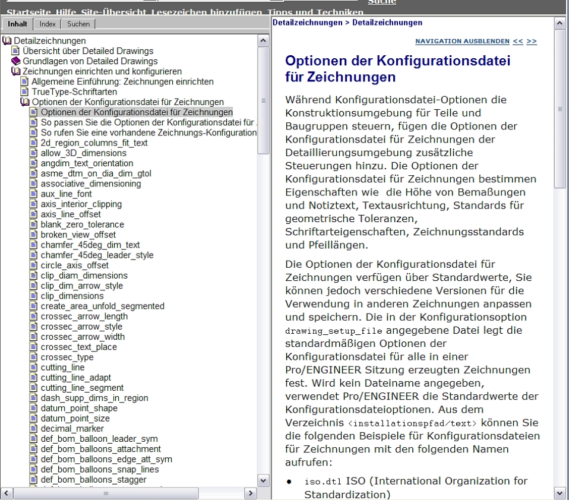Click page icon for blank_zero_tolerance
Image resolution: width=569 pixels, height=500 pixels.
click(33, 224)
